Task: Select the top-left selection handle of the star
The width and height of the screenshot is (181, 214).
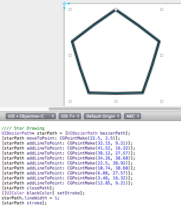Action: (x=70, y=10)
